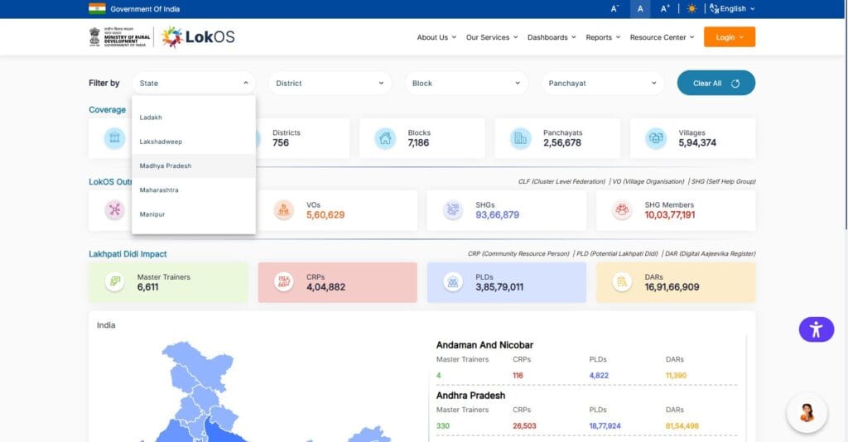Click the Villages value 5,94,374
848x442 pixels.
coord(697,143)
